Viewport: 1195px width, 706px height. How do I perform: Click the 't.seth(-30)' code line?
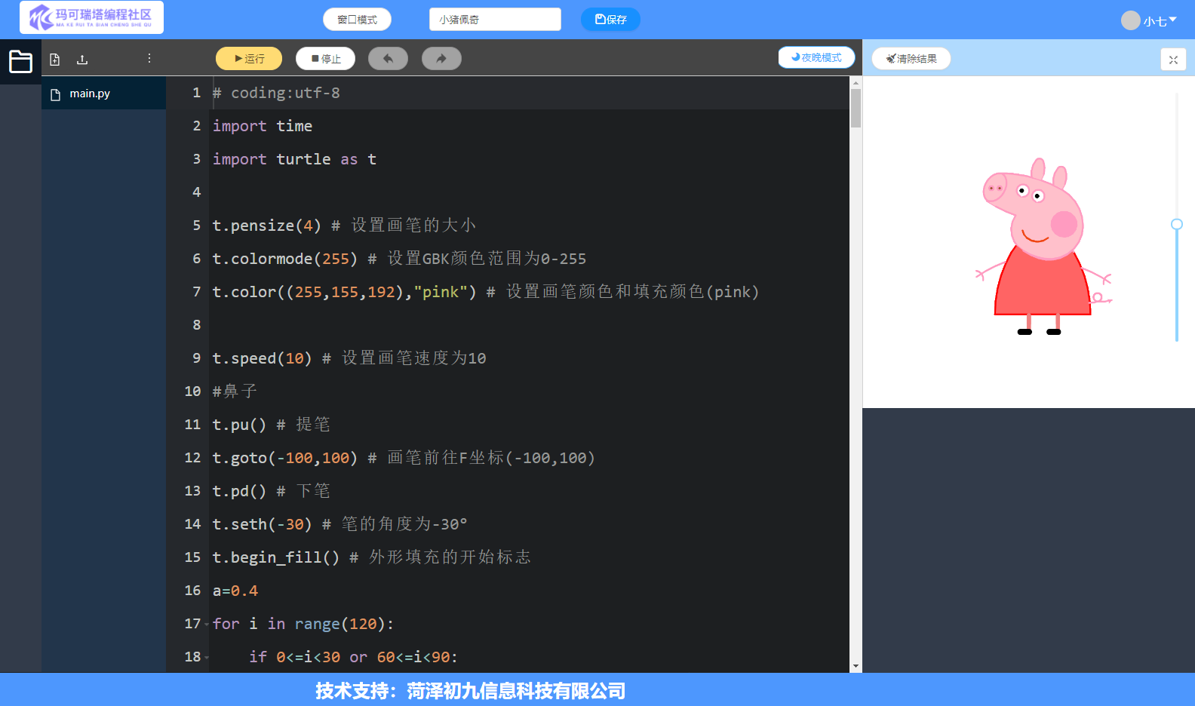(x=340, y=524)
